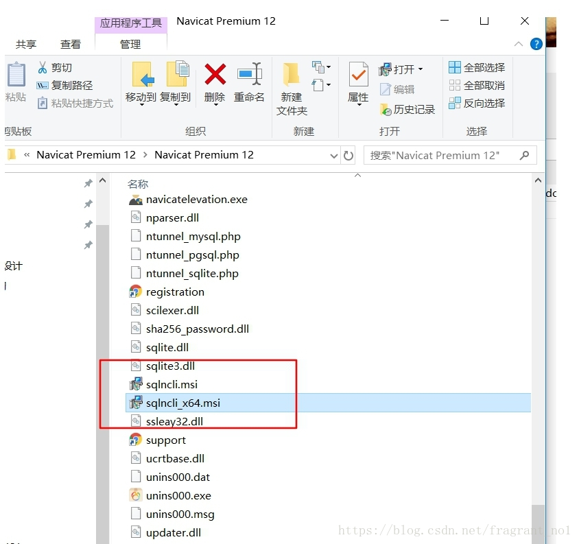Click Select none (全部取消) icon
The width and height of the screenshot is (579, 544).
(x=455, y=85)
